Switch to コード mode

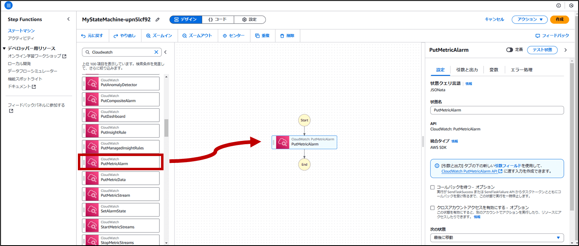coord(218,20)
